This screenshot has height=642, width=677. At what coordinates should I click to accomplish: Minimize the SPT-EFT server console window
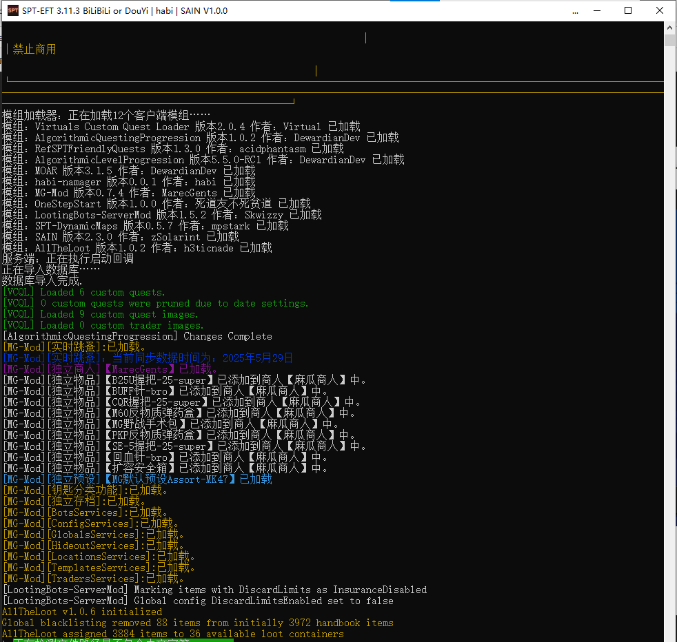pyautogui.click(x=596, y=10)
